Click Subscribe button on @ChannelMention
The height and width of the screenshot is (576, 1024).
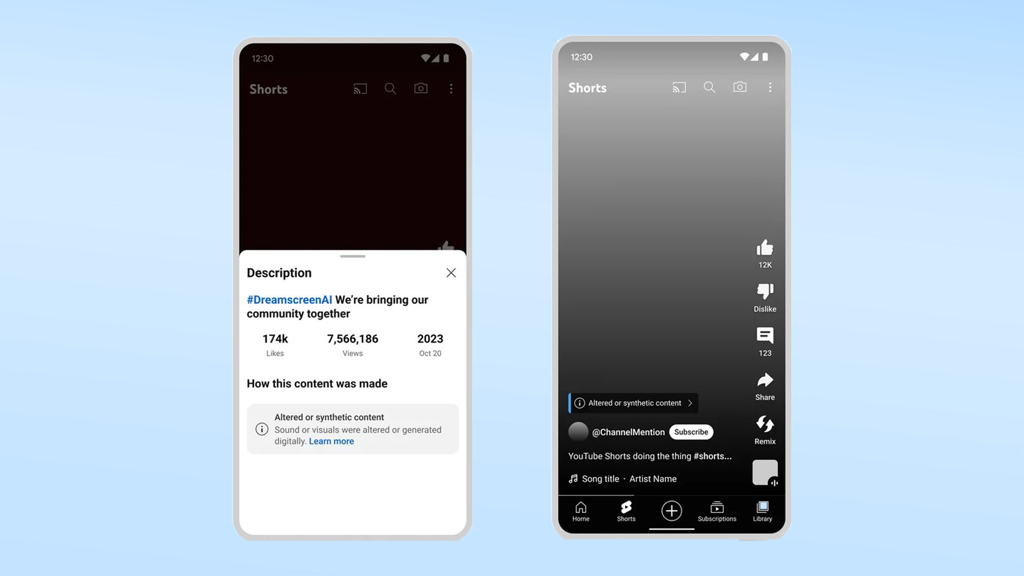click(x=691, y=432)
